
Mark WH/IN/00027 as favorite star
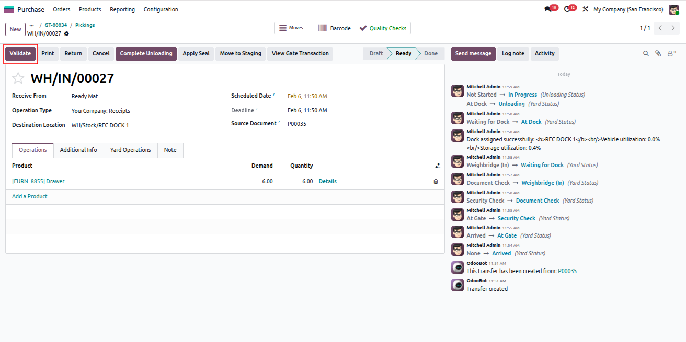18,78
